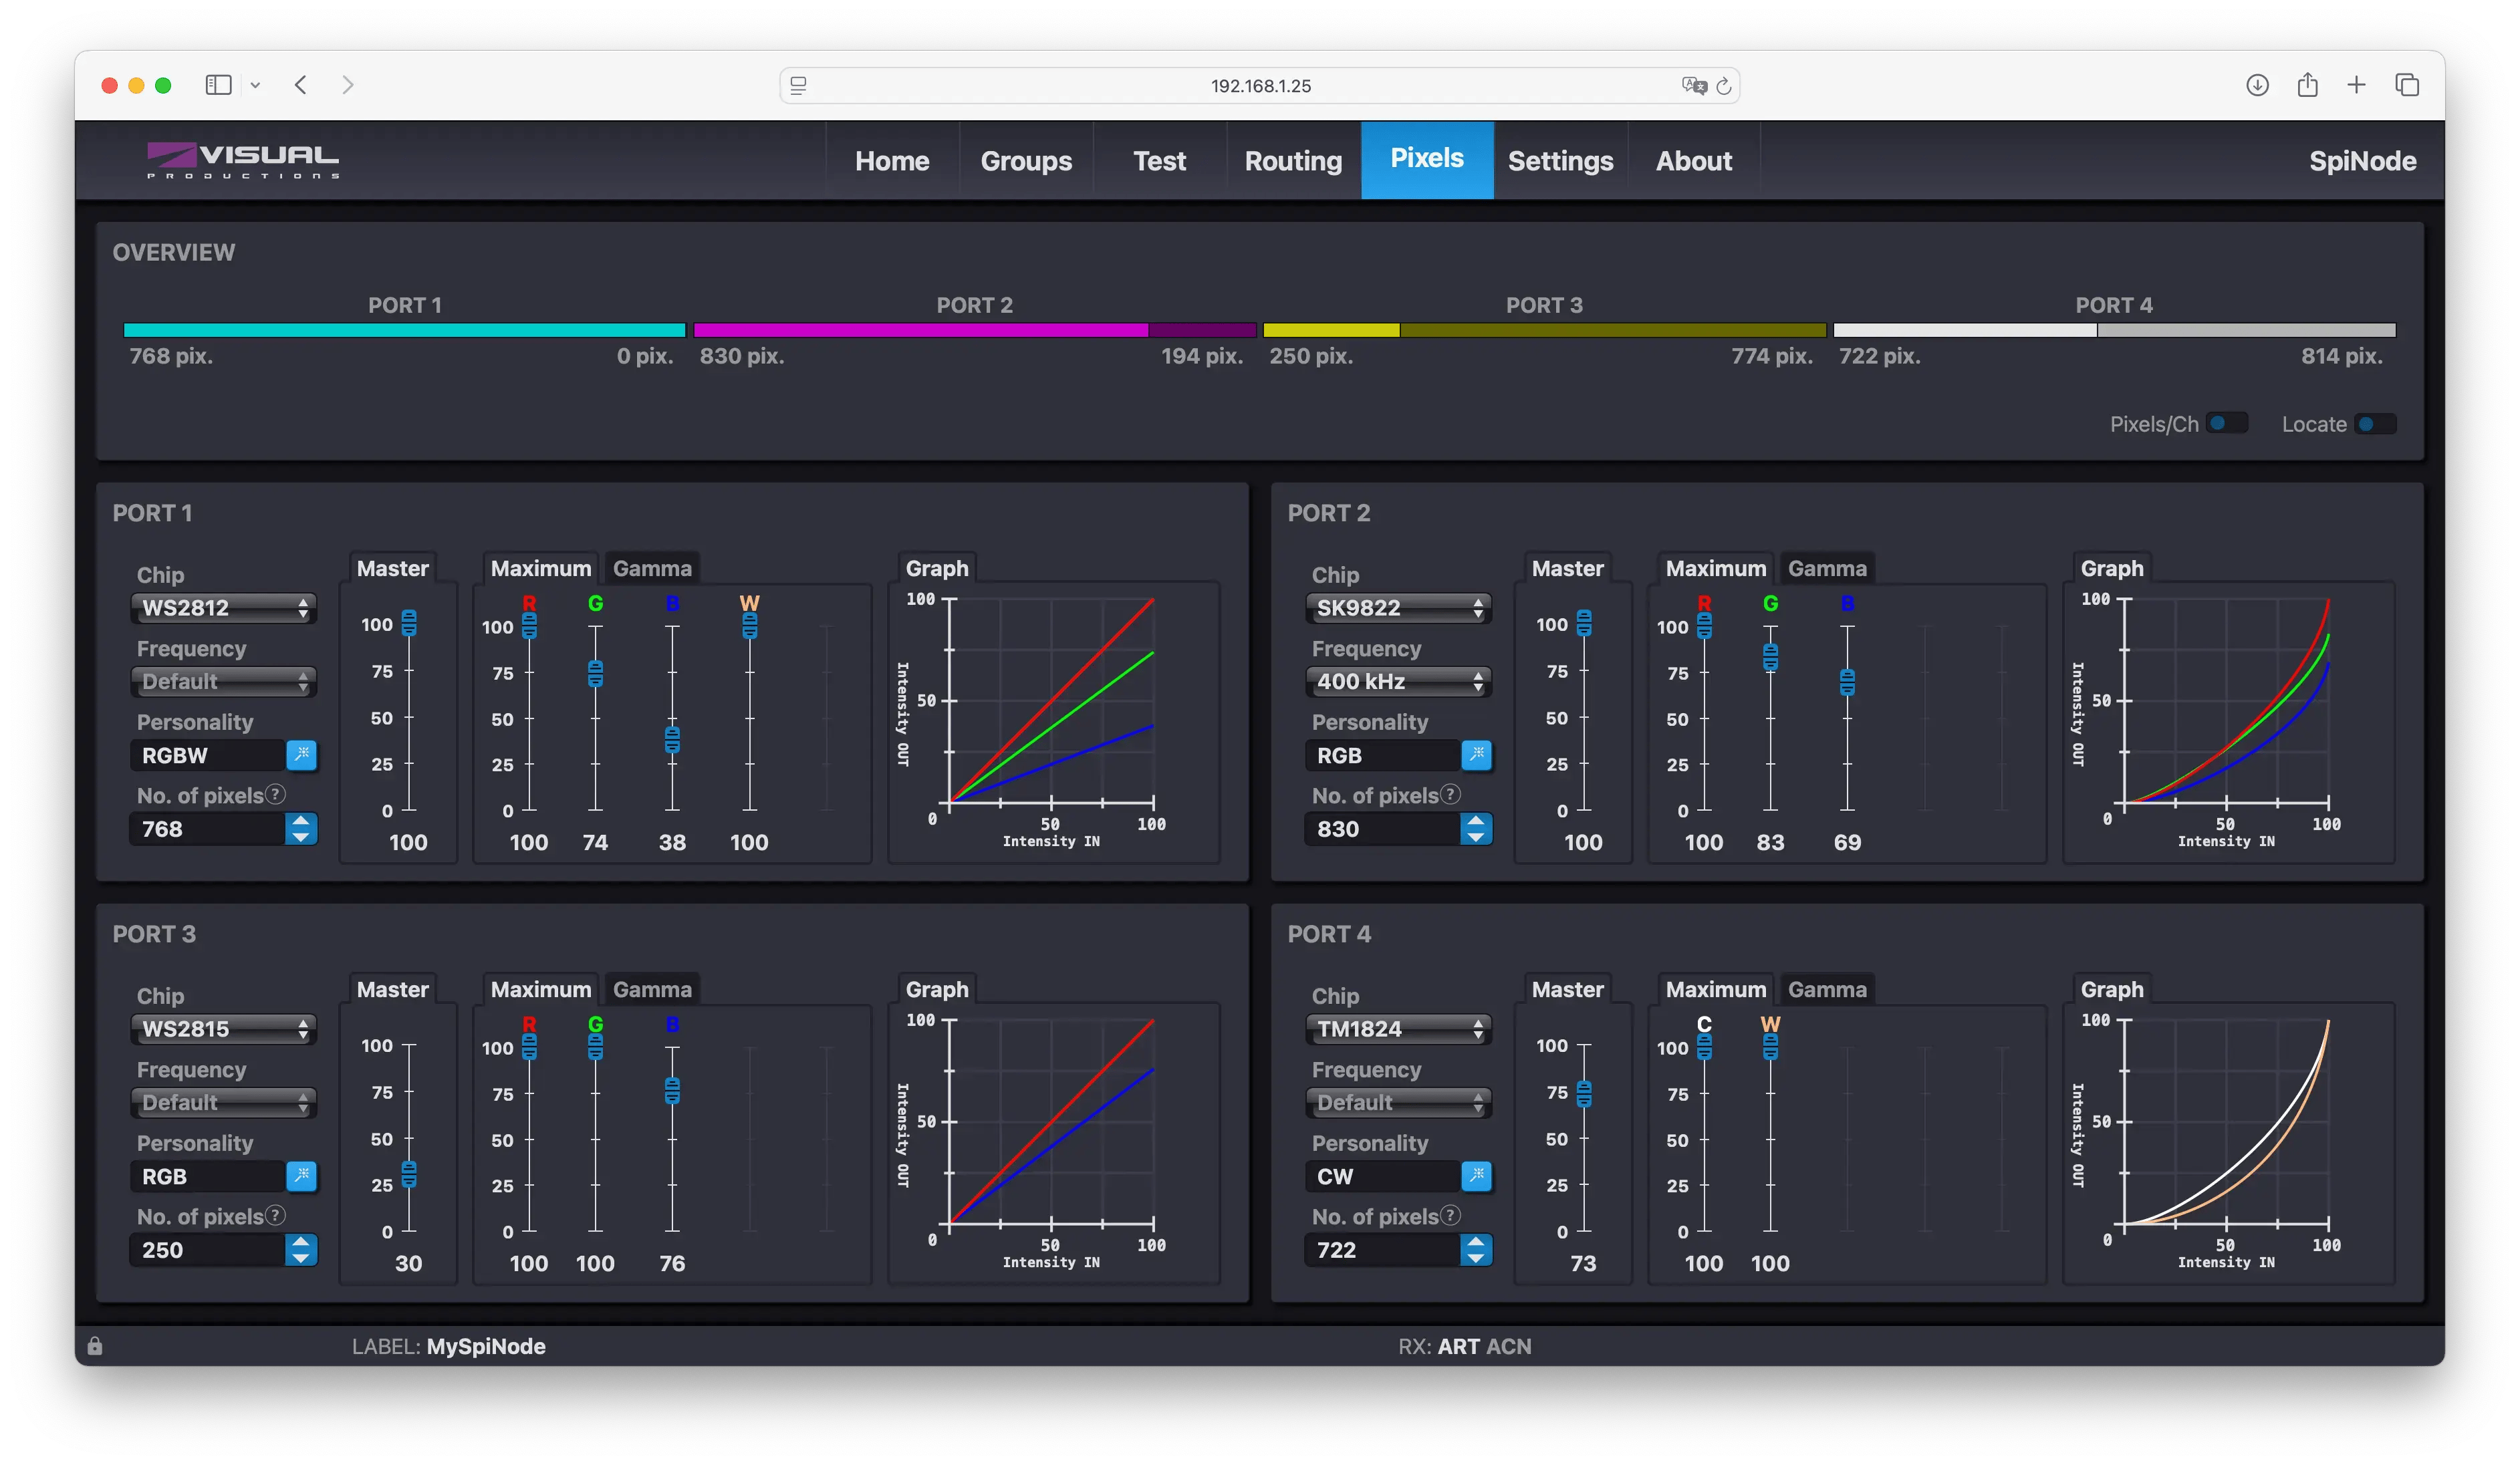Reload page with address bar refresh icon
The width and height of the screenshot is (2520, 1465).
(x=1724, y=86)
